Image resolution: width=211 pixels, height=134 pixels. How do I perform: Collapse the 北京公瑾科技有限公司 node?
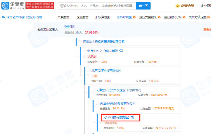[x=88, y=76]
